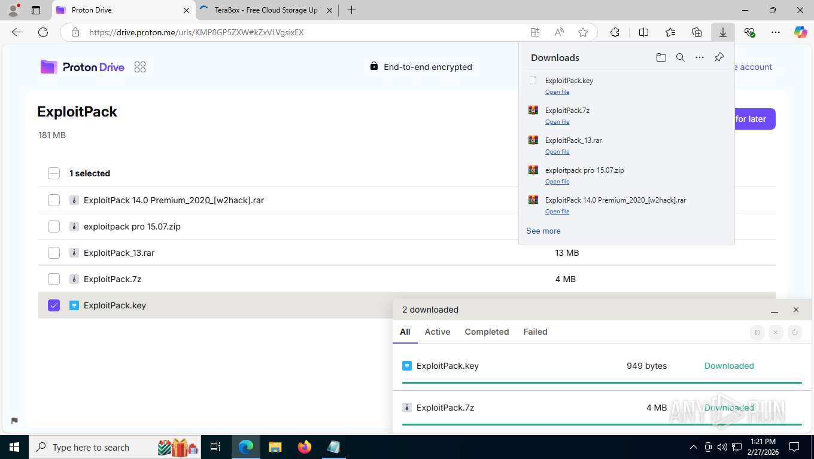814x459 pixels.
Task: Select ExploitPack.key file name in list
Action: (x=115, y=305)
